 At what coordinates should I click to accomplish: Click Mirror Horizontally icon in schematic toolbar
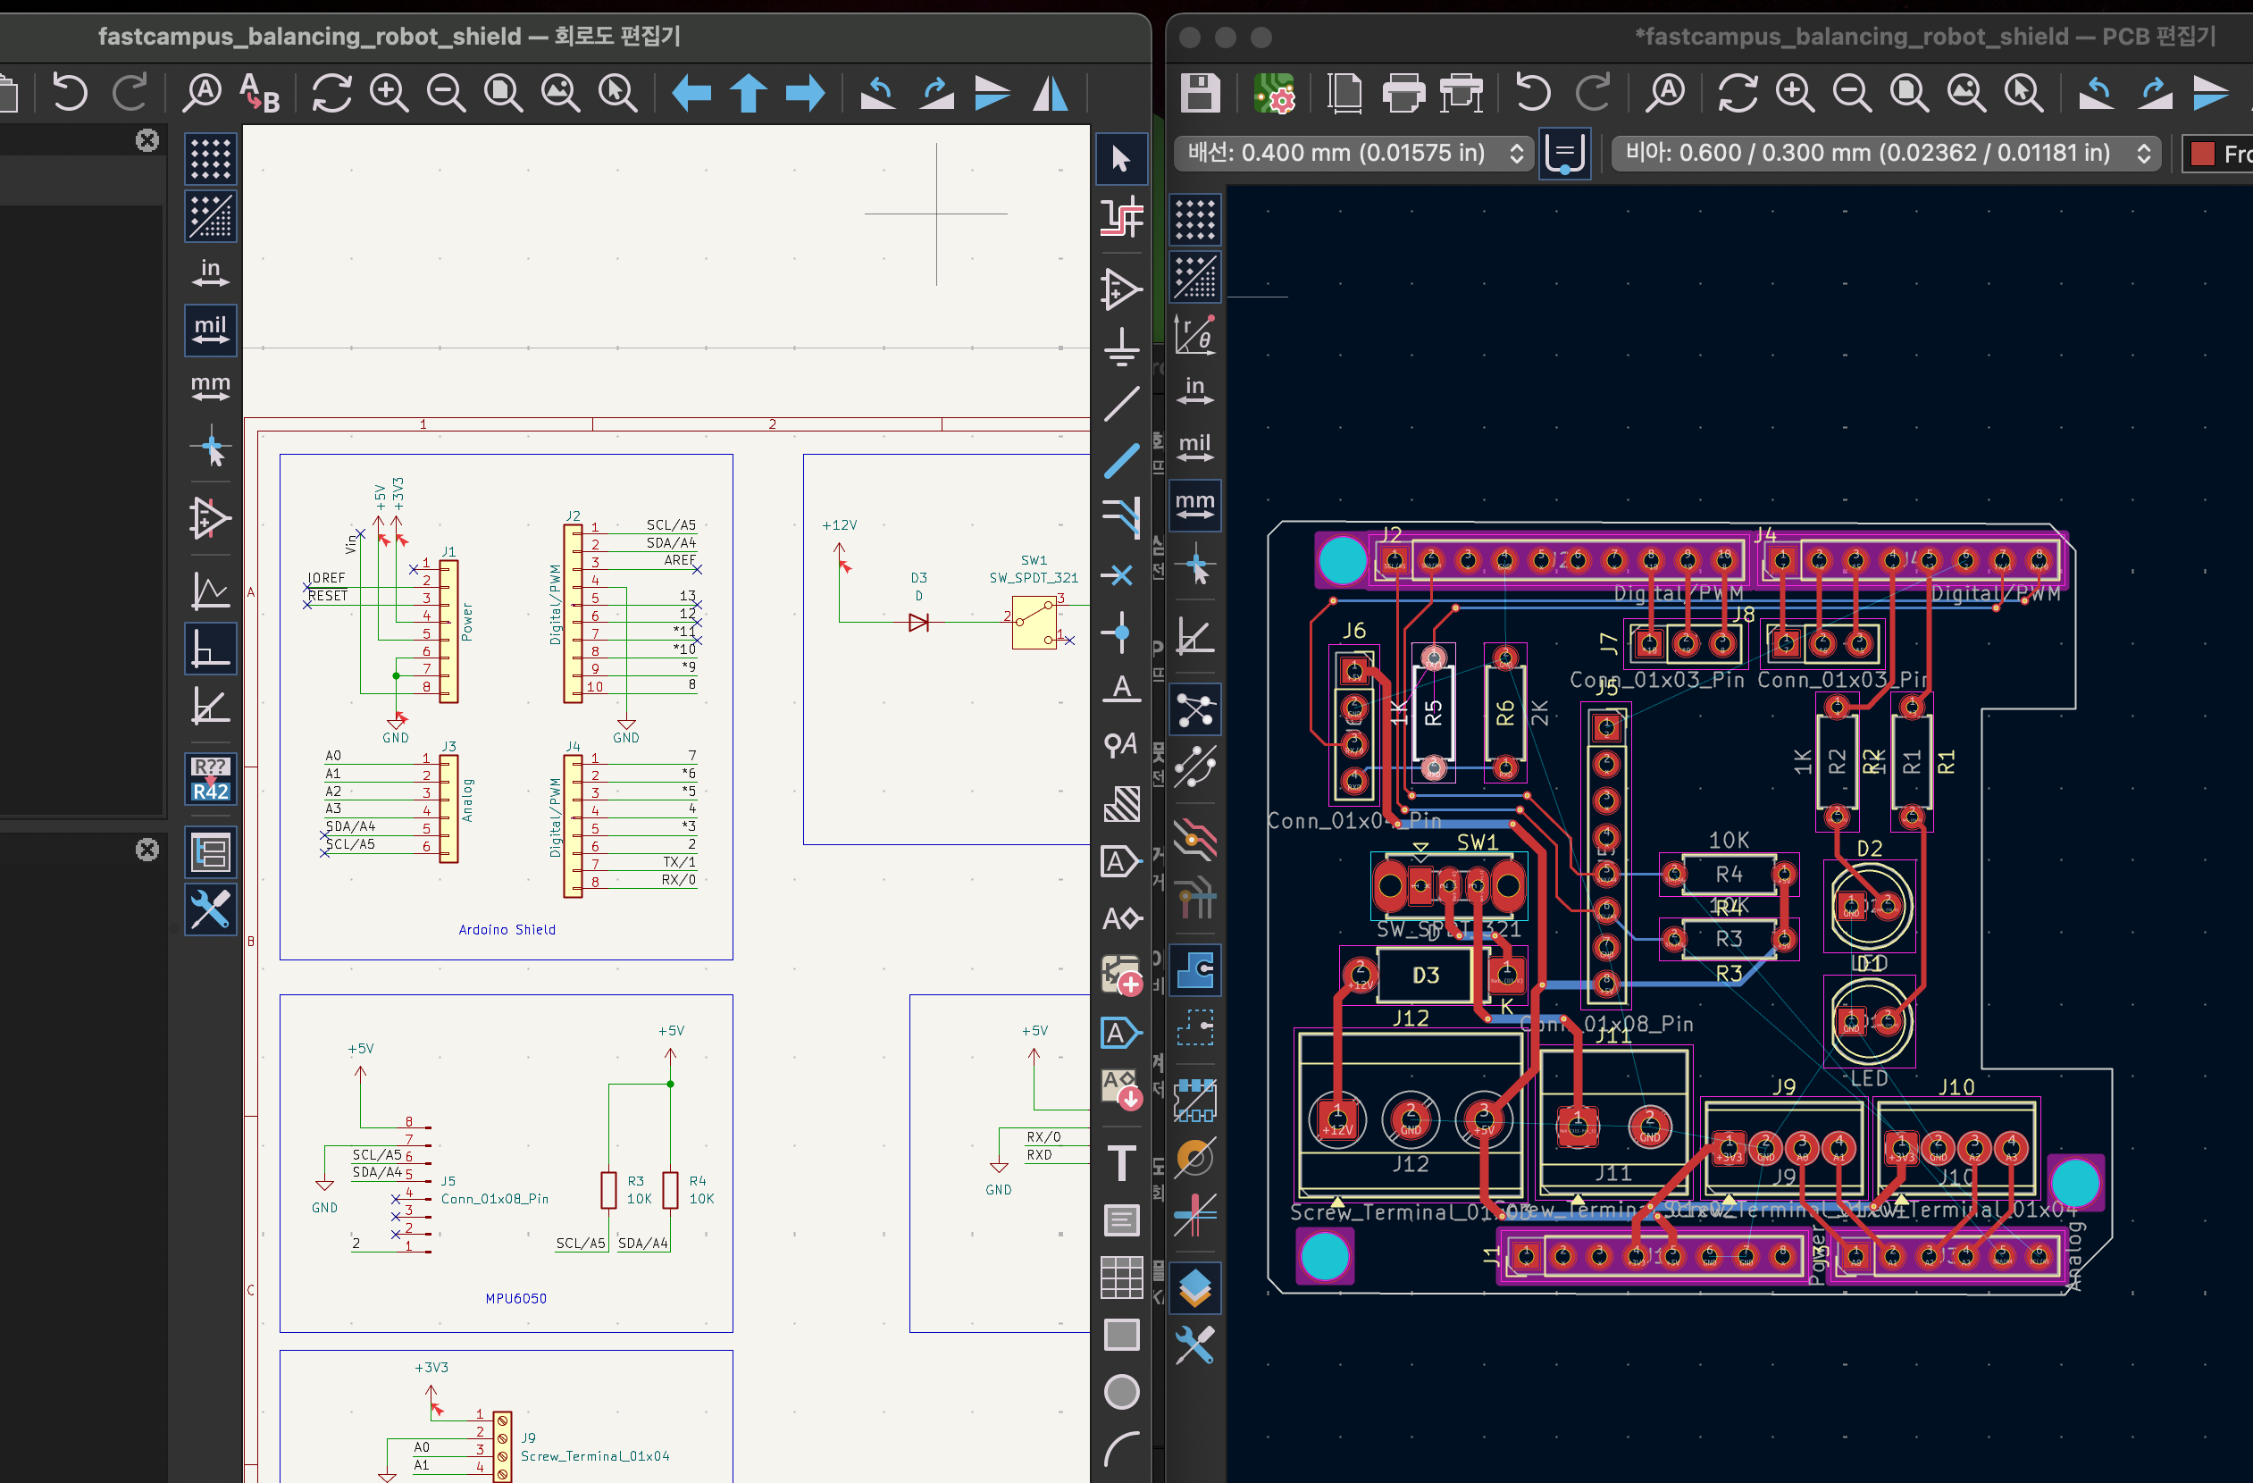(1051, 93)
